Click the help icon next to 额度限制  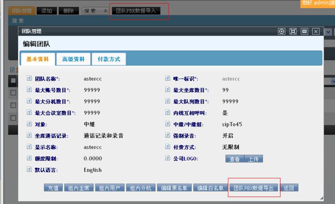[x=30, y=158]
